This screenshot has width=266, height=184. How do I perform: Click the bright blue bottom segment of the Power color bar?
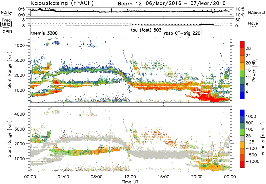[x=242, y=95]
